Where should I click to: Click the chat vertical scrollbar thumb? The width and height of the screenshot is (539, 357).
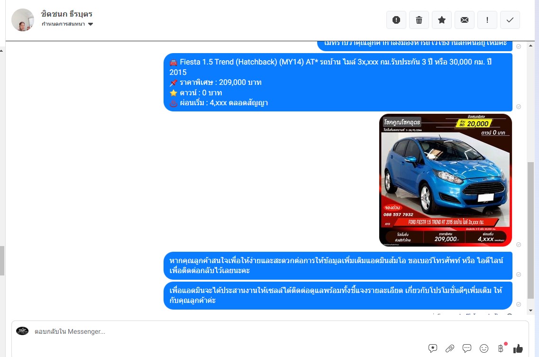click(x=531, y=230)
